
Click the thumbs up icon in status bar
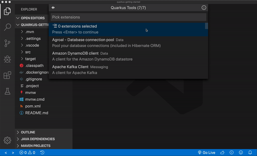pos(222,153)
